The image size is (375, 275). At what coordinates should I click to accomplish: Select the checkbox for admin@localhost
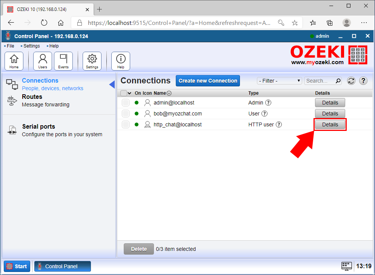[x=125, y=103]
